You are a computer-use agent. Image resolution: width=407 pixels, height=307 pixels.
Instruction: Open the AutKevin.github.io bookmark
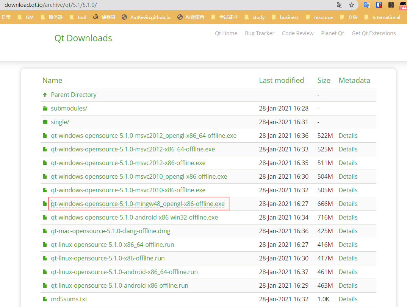pyautogui.click(x=146, y=17)
